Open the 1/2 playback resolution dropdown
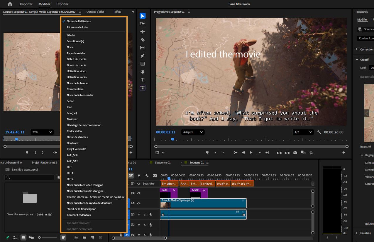The height and width of the screenshot is (242, 374). coord(303,132)
